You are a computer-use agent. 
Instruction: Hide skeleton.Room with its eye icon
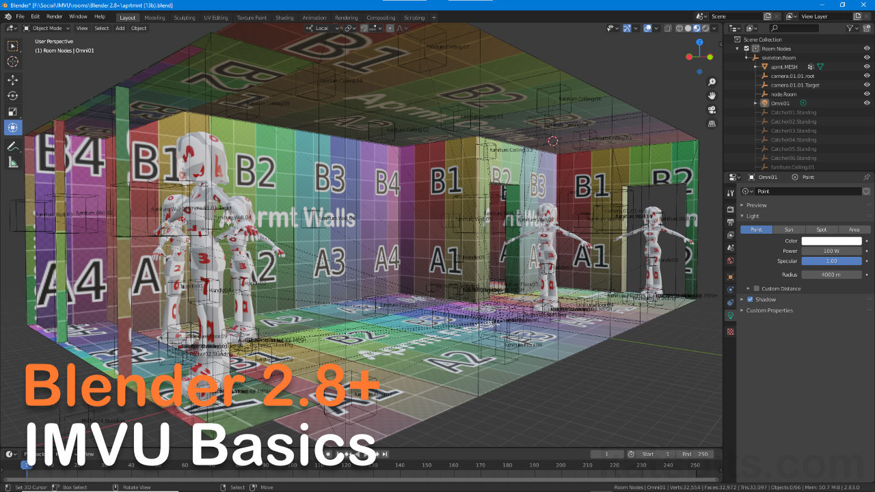867,57
